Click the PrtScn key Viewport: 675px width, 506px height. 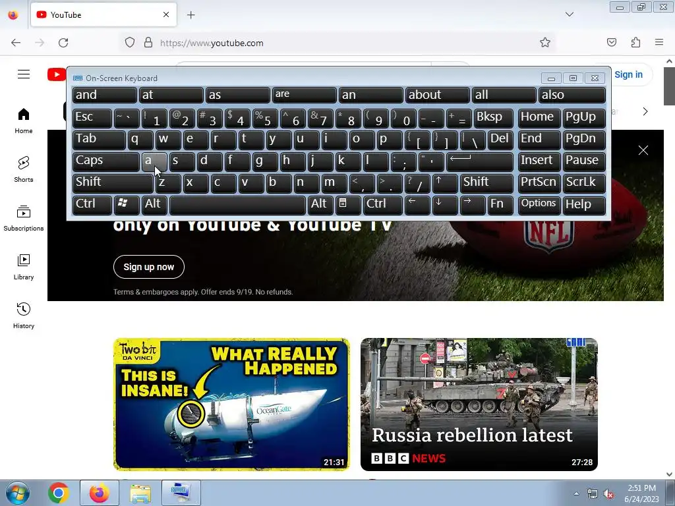(539, 183)
